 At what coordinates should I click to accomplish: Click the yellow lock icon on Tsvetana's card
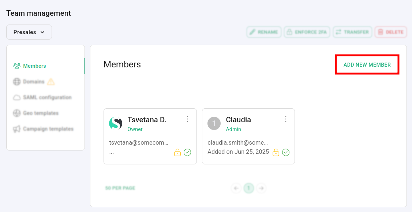coord(177,152)
